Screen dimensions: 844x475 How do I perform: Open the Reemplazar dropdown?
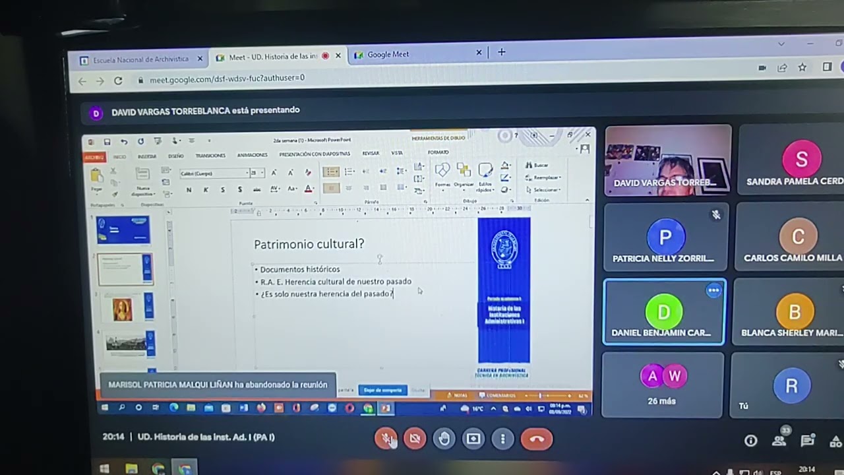pyautogui.click(x=543, y=177)
